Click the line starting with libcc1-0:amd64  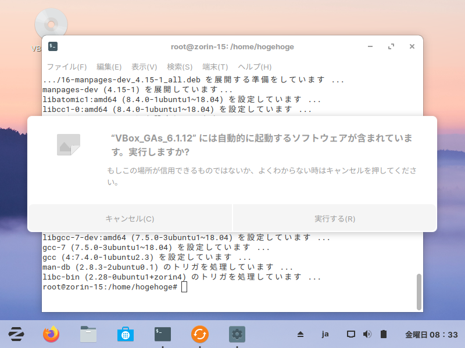pos(177,109)
